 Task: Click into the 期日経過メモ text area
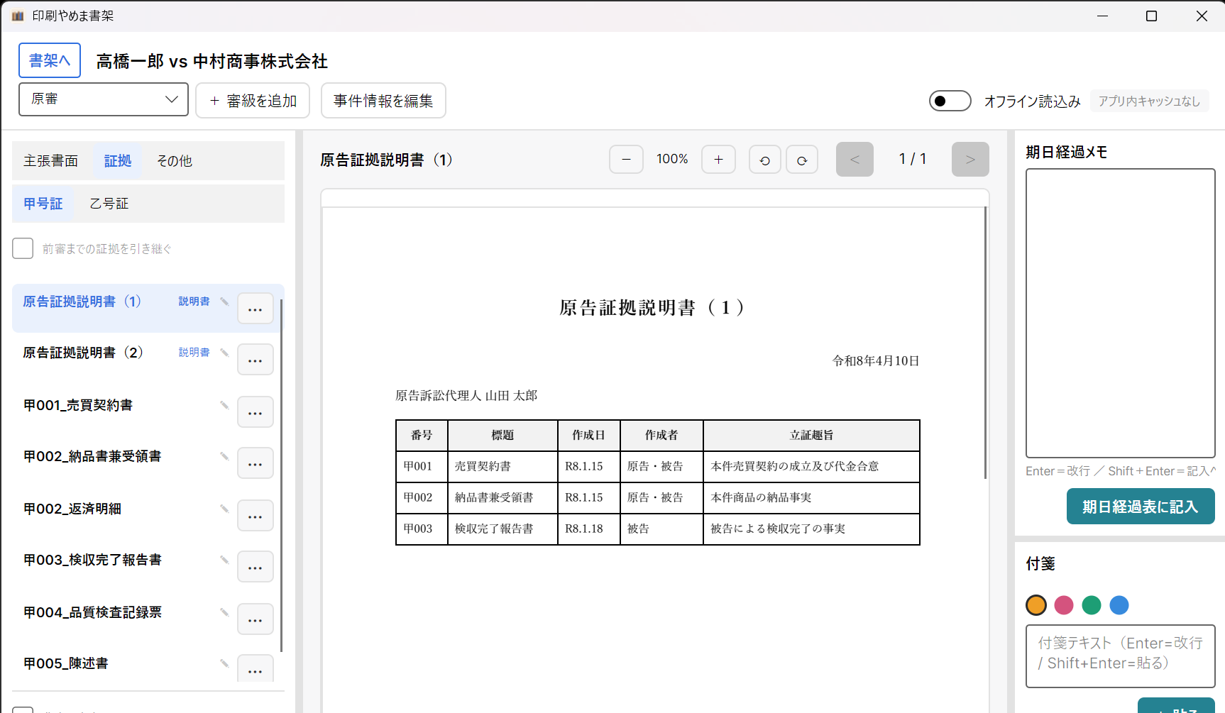pyautogui.click(x=1121, y=313)
